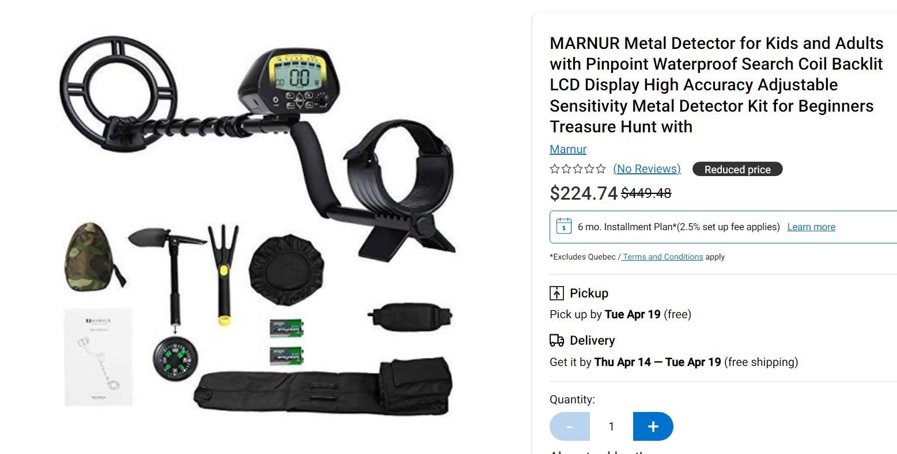The image size is (897, 454).
Task: Open the Marnur brand link
Action: click(x=568, y=149)
